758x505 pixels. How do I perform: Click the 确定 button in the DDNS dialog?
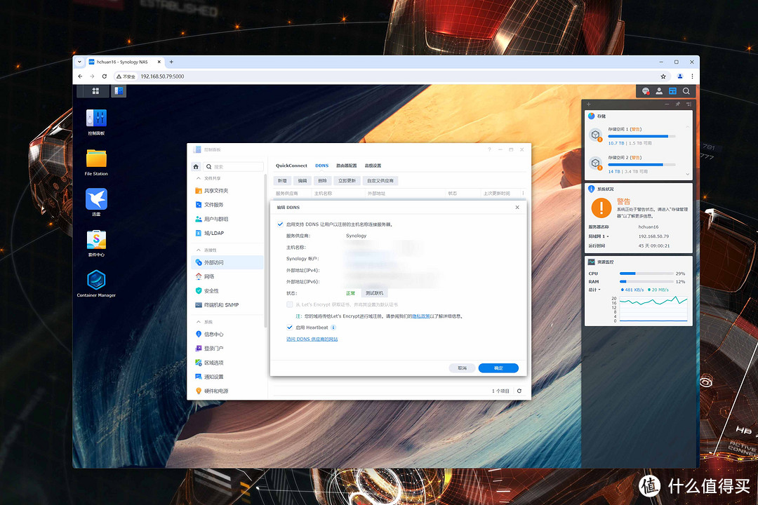pos(498,368)
